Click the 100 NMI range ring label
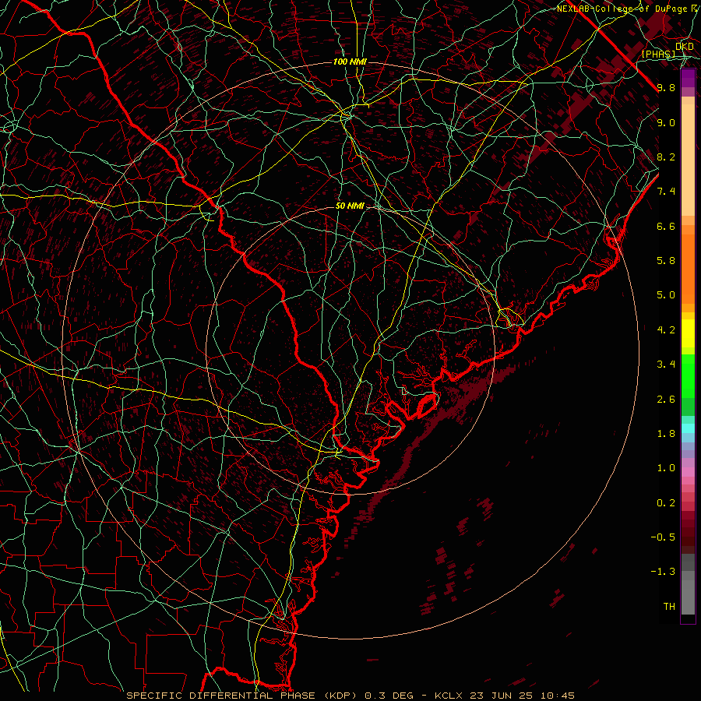 pyautogui.click(x=350, y=62)
